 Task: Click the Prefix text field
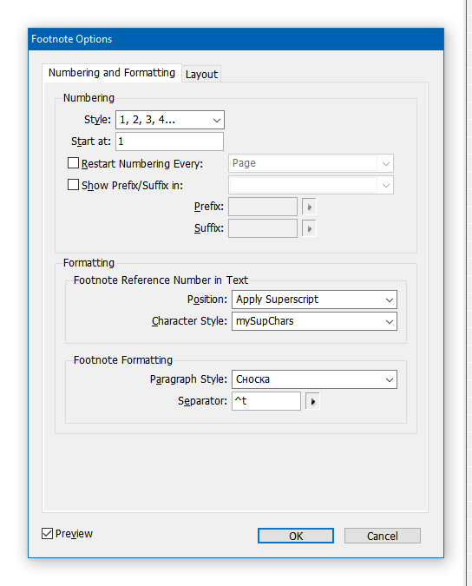(x=263, y=207)
